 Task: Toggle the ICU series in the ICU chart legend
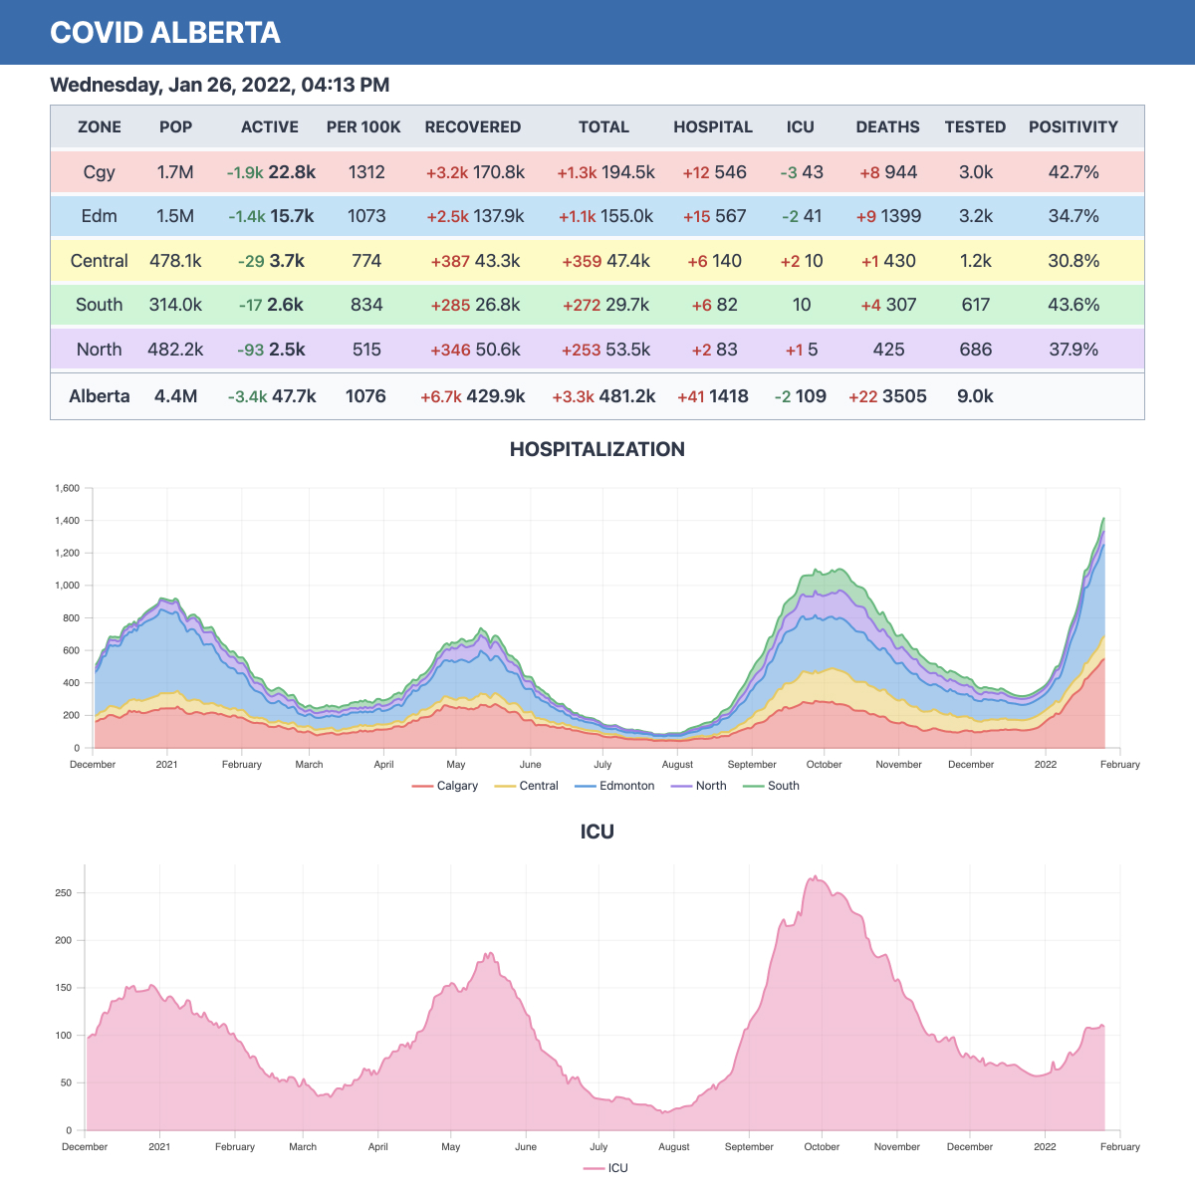coord(607,1167)
